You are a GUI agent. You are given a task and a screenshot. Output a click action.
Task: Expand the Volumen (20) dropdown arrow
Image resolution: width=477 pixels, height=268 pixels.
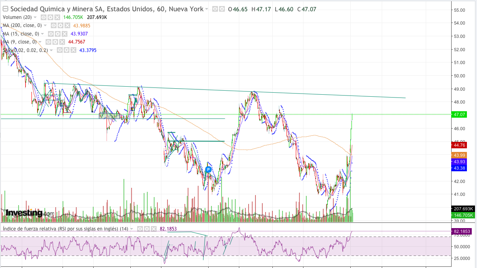[35, 17]
